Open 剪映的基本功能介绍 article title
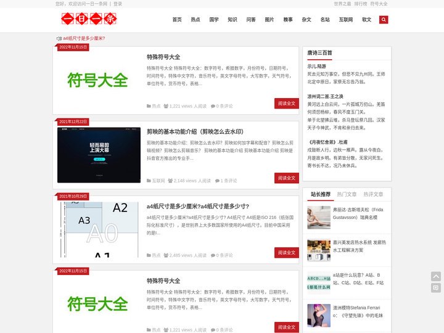444x333 pixels. point(195,132)
